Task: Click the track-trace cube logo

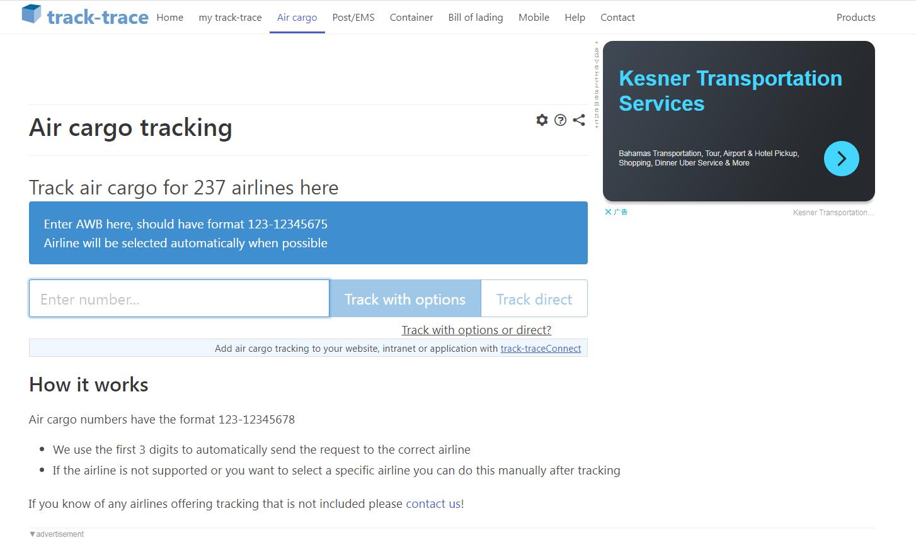Action: coord(31,14)
